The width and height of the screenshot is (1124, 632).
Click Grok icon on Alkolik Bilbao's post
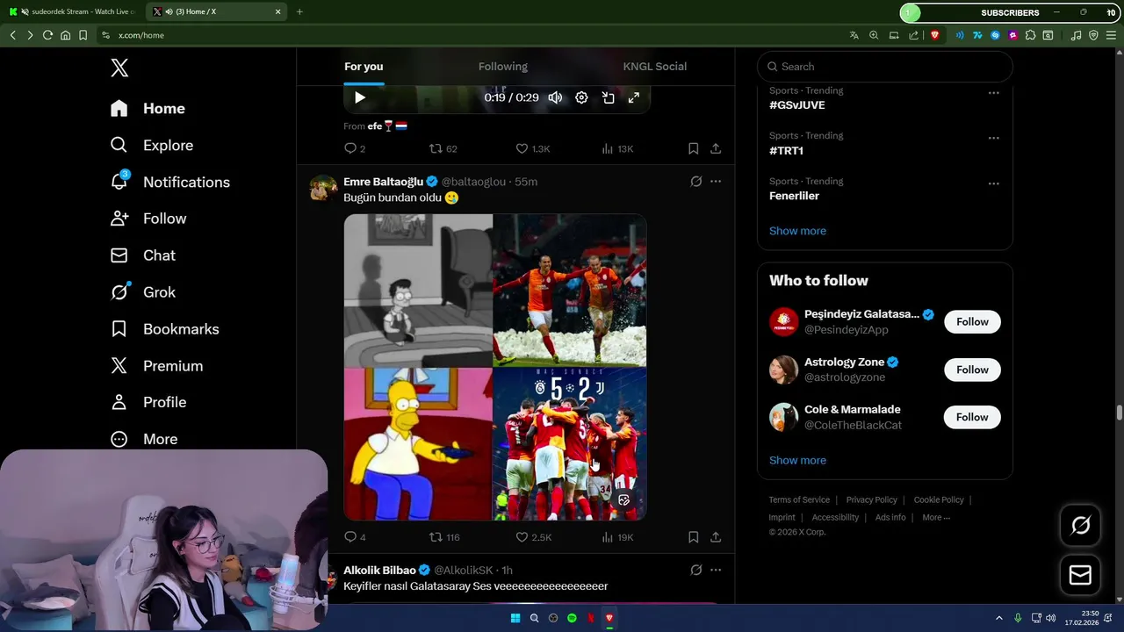695,571
